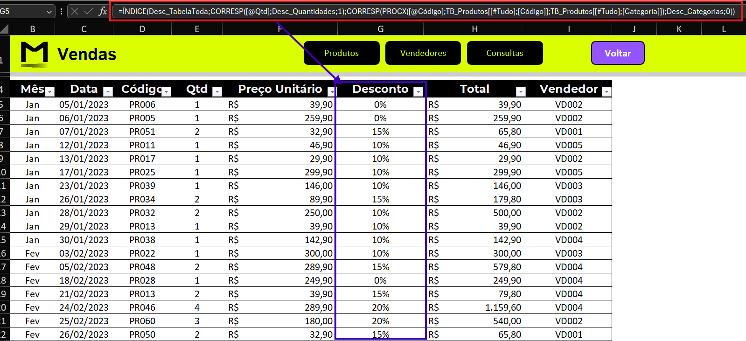Select code cell PR006
Screen dimensions: 746x341
pos(142,104)
